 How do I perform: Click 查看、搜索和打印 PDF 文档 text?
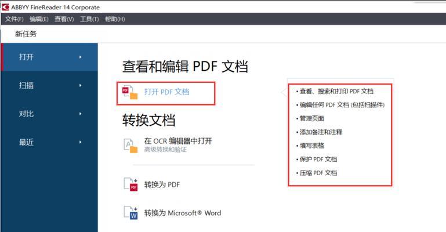coord(336,91)
